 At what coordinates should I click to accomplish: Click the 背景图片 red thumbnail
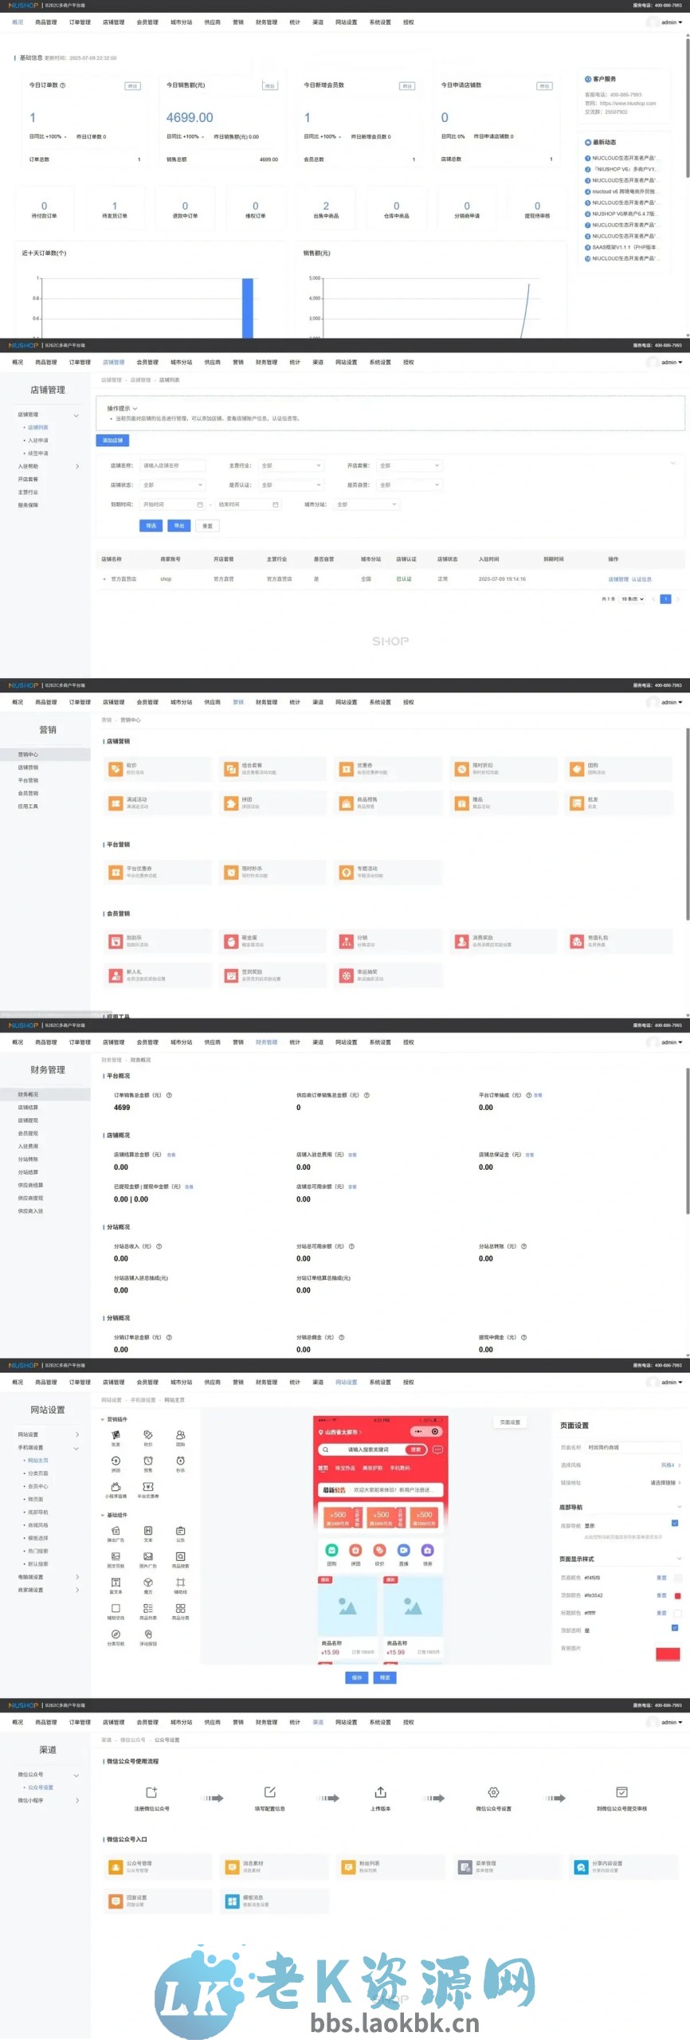tap(668, 1654)
